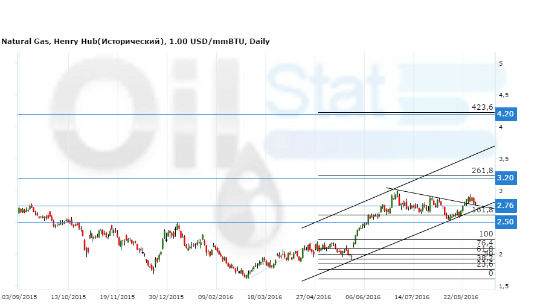
Task: Select the 3.20 price level label
Action: (x=505, y=178)
